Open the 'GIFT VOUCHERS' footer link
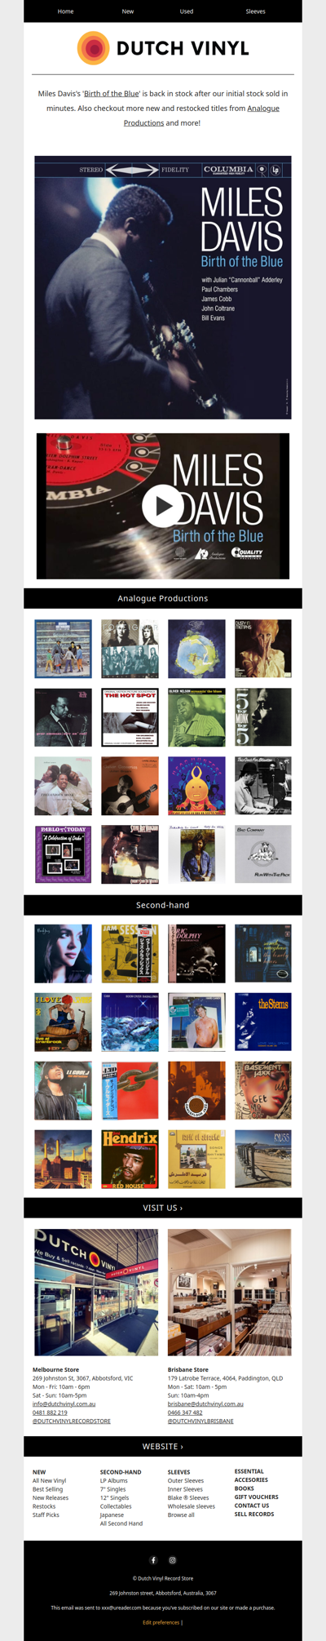This screenshot has width=326, height=1641. [x=257, y=1497]
